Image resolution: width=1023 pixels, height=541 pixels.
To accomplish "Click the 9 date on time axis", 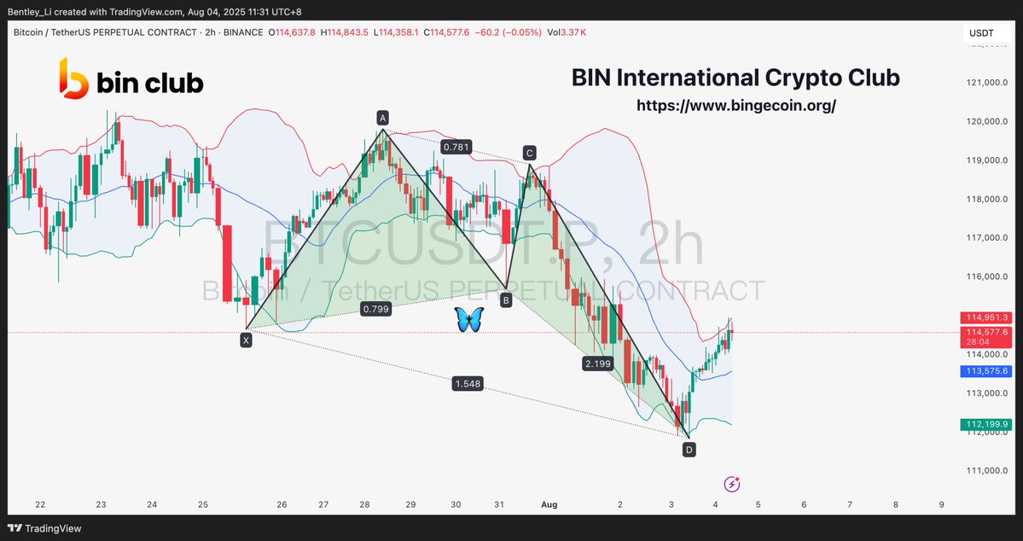I will coord(941,504).
